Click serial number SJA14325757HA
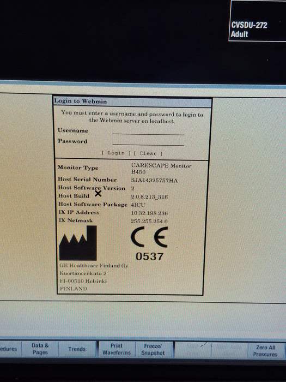Viewport: 286px width, 382px height. click(154, 181)
